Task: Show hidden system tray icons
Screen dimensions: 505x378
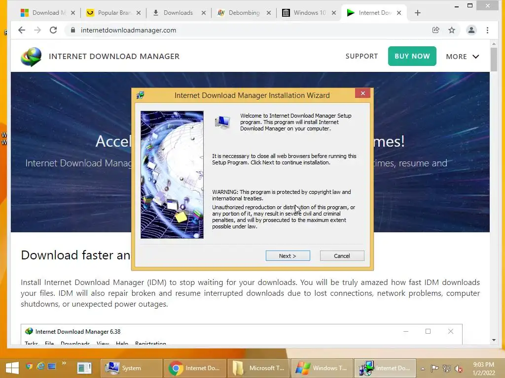Action: tap(423, 369)
